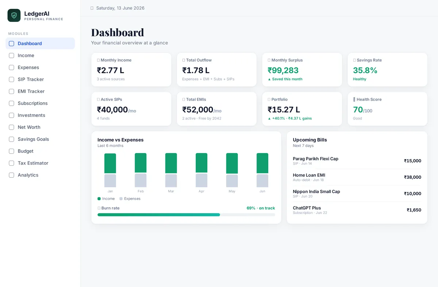Image resolution: width=438 pixels, height=287 pixels.
Task: Open SIP Tracker in the sidebar
Action: point(40,79)
